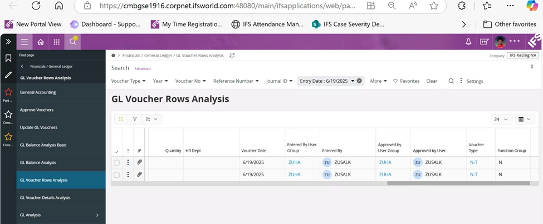Open ZUHA user group link in first row
Image resolution: width=543 pixels, height=224 pixels.
tap(295, 162)
